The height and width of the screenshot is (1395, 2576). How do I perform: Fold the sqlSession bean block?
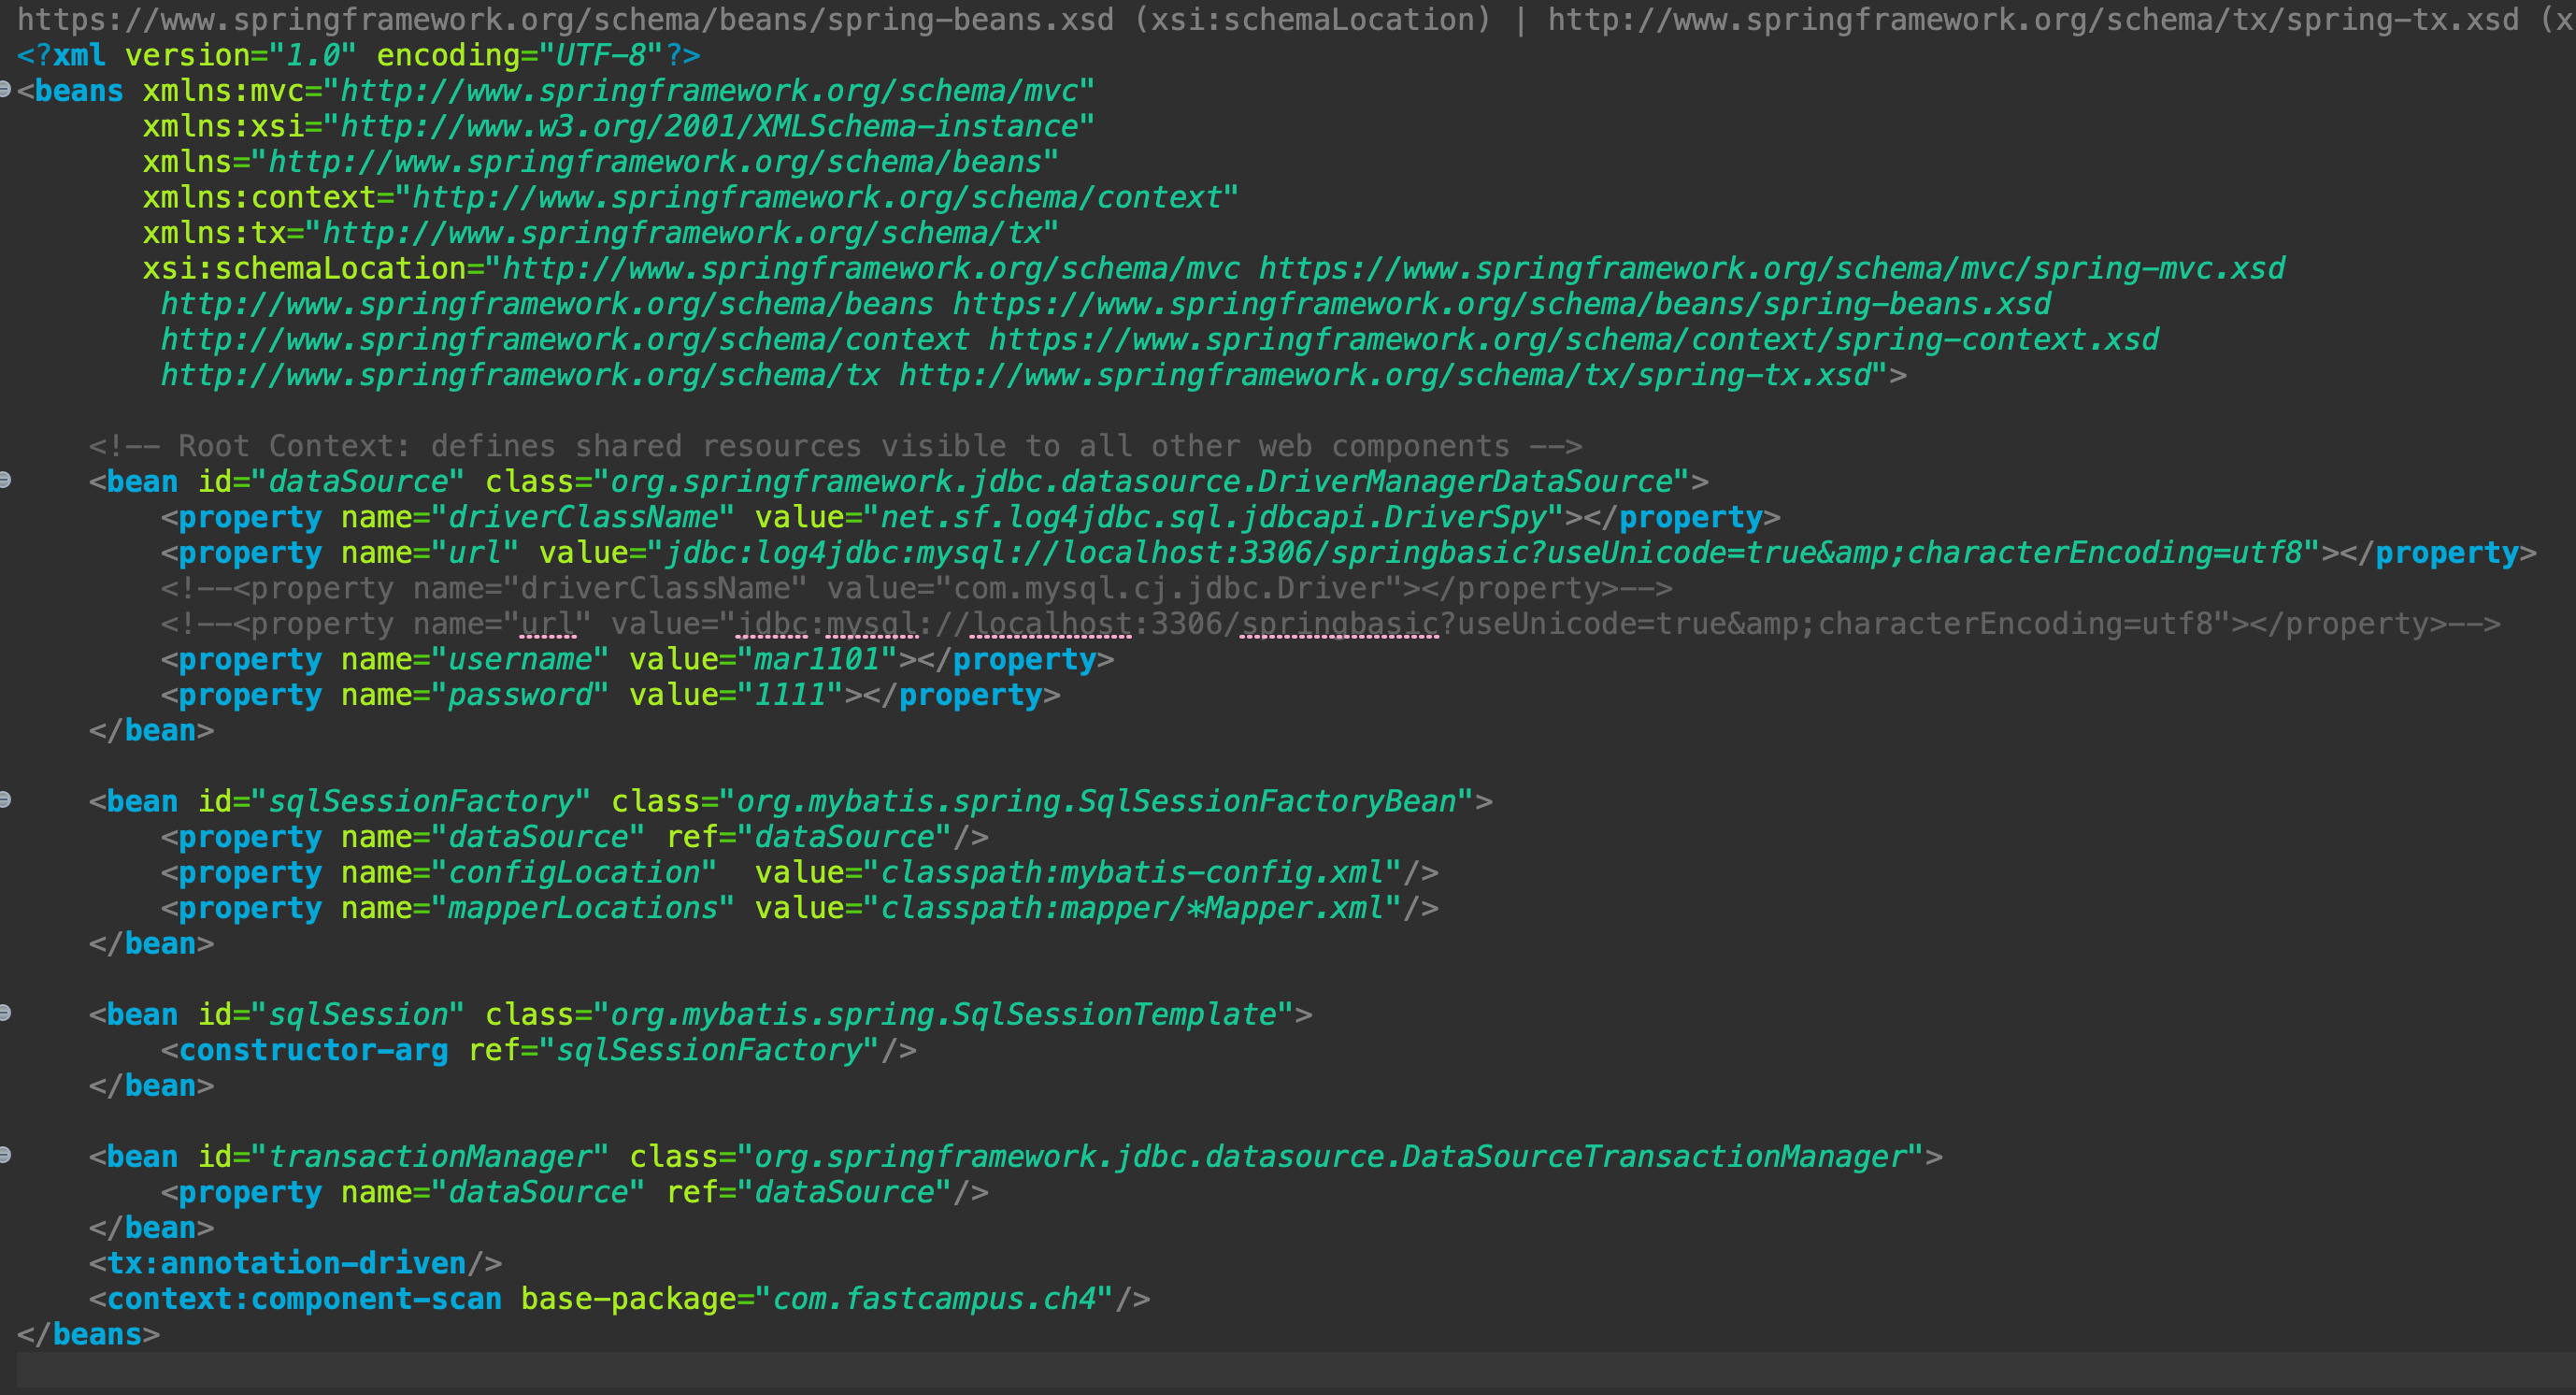(x=5, y=1013)
